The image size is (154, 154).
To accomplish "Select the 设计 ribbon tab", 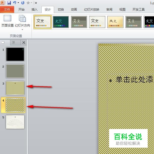I will 48,10.
